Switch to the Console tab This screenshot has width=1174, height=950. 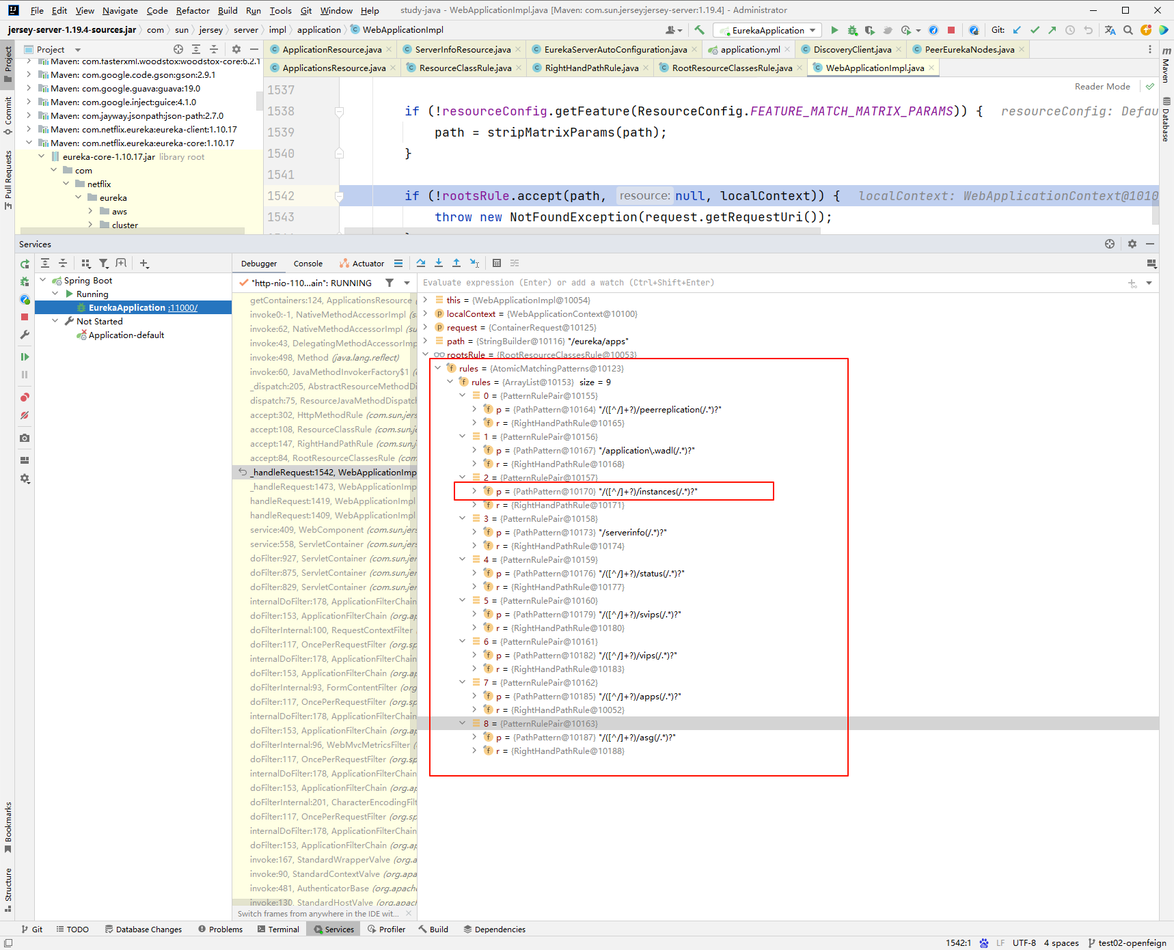click(x=308, y=264)
